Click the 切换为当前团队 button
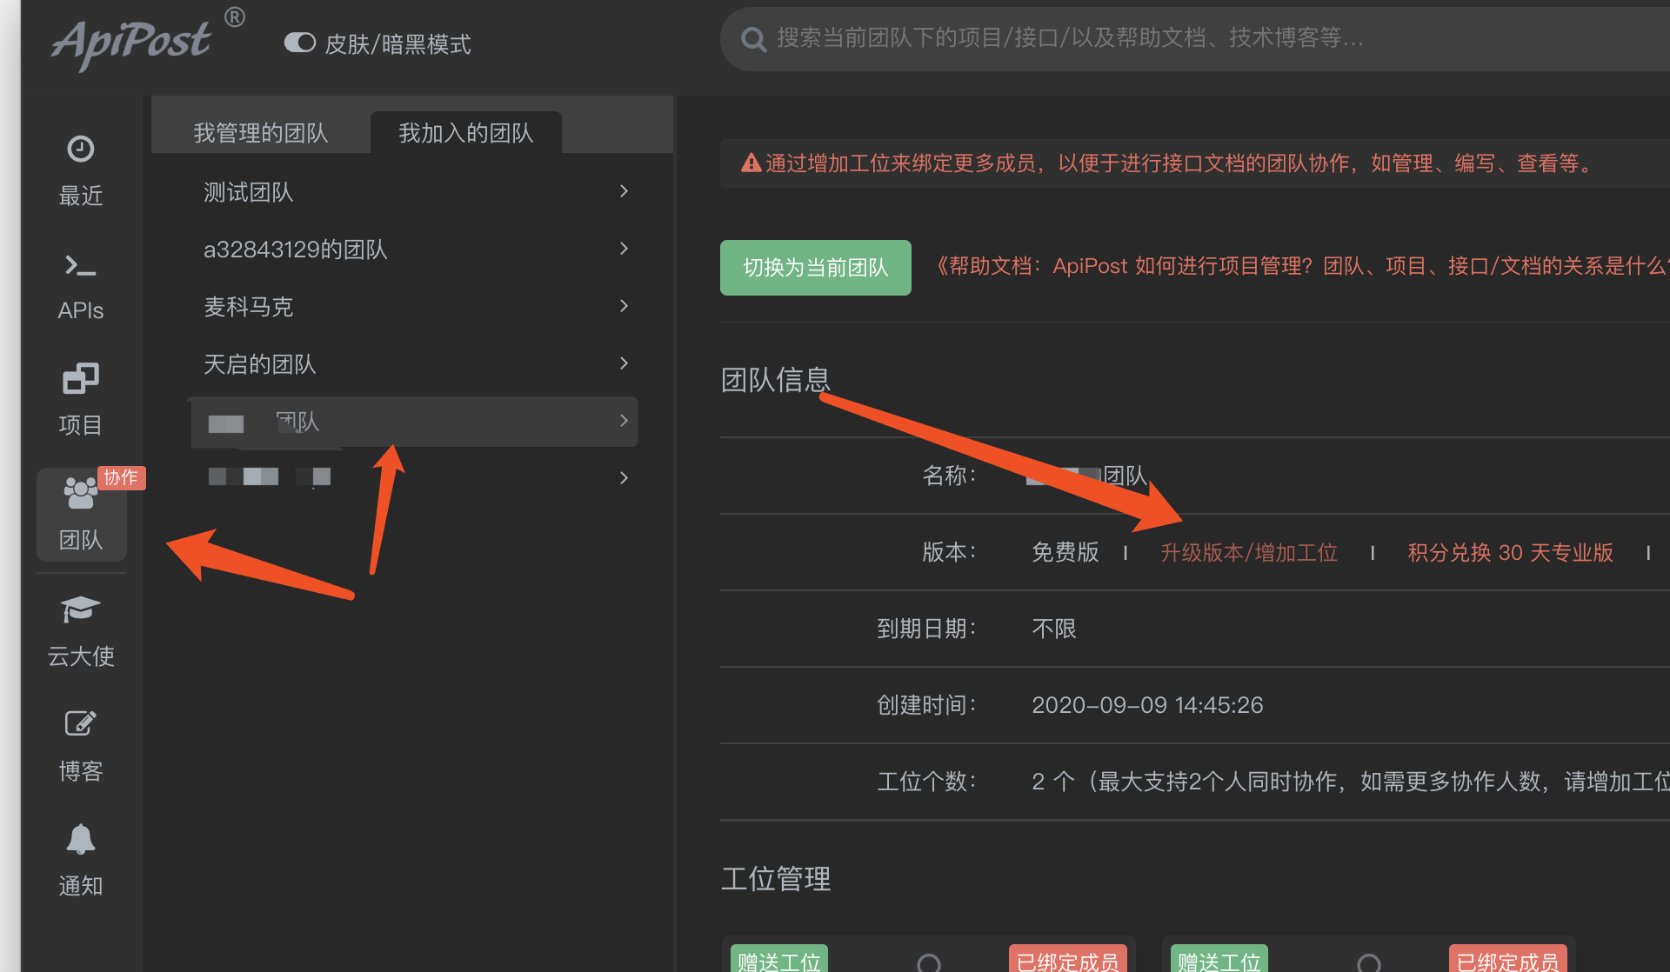The width and height of the screenshot is (1670, 972). tap(816, 268)
